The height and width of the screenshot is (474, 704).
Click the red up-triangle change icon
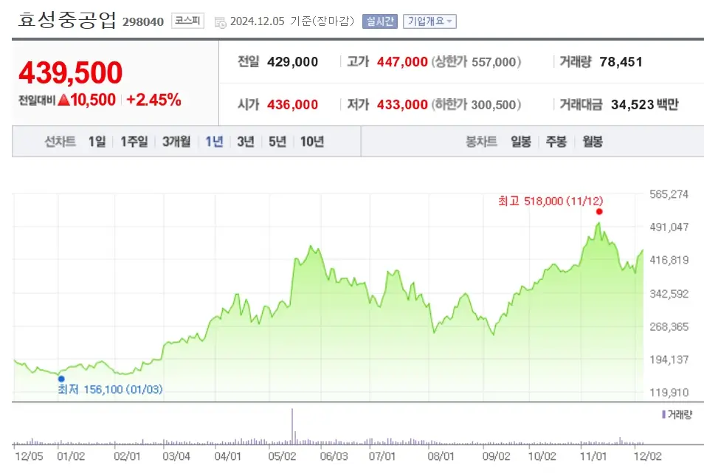coord(63,100)
